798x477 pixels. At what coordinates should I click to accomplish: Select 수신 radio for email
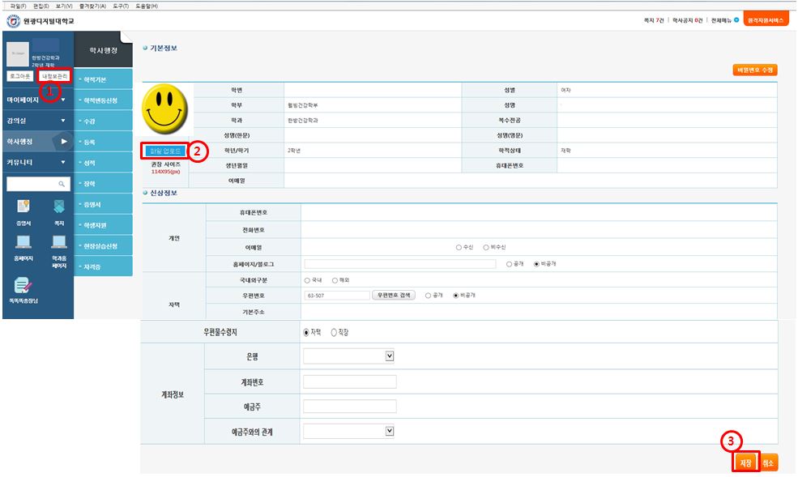459,247
